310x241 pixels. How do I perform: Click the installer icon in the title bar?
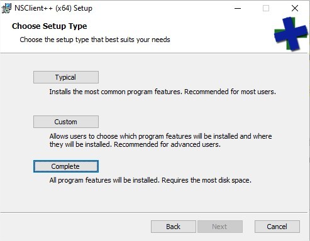pyautogui.click(x=6, y=8)
